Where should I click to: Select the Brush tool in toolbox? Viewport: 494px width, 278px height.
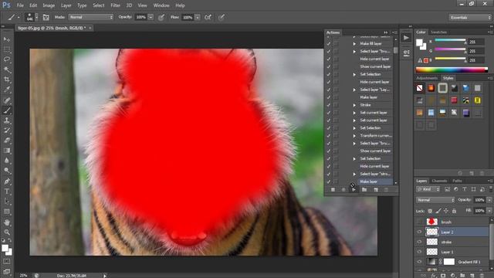pyautogui.click(x=7, y=110)
